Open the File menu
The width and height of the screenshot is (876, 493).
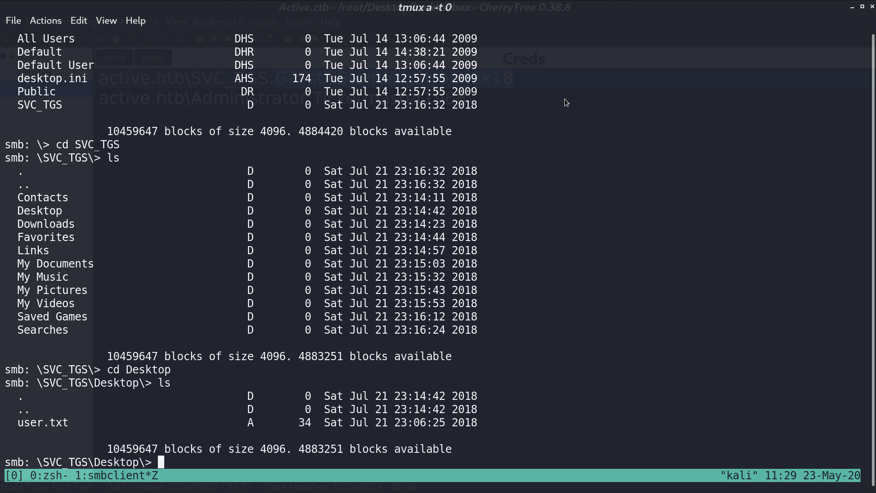click(x=13, y=21)
